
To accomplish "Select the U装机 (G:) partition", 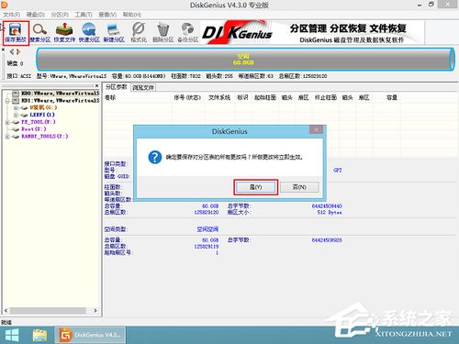I will 43,107.
